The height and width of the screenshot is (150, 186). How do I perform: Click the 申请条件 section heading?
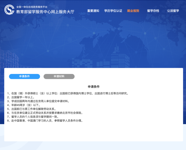(x=94, y=87)
